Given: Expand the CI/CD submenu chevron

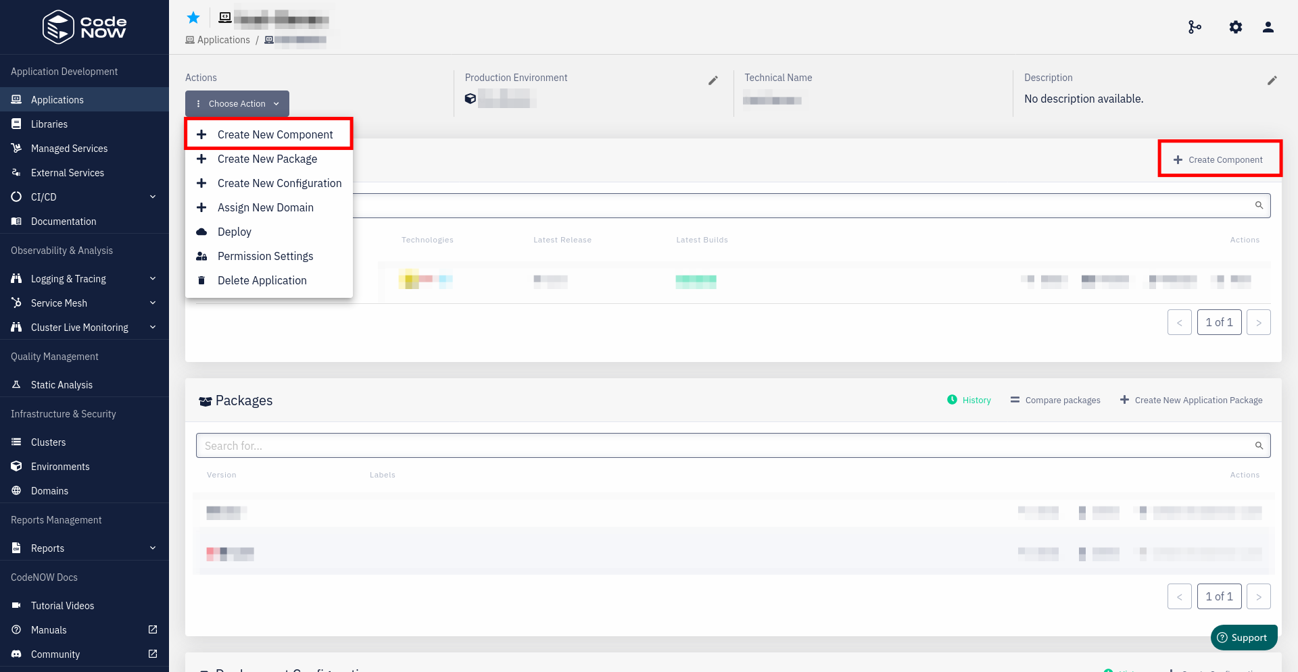Looking at the screenshot, I should [x=153, y=197].
